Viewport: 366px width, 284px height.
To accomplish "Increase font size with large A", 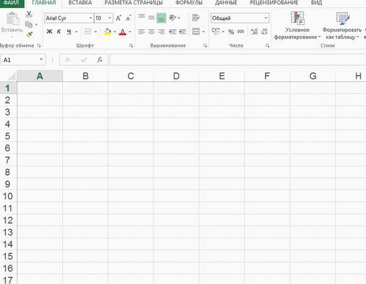I will point(118,18).
